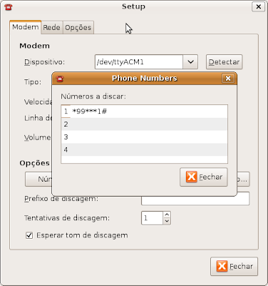The height and width of the screenshot is (286, 268).
Task: Click the orange X icon on Setup Fechar button
Action: pyautogui.click(x=222, y=266)
